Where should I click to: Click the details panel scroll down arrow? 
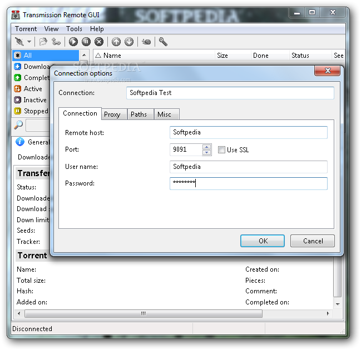[x=338, y=304]
